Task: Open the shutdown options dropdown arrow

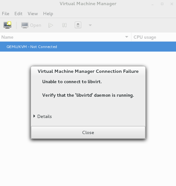Action: (x=90, y=25)
